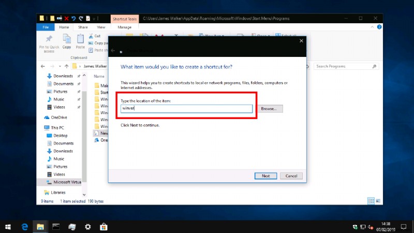Open the Manage tab
The image size is (414, 233).
click(x=124, y=27)
